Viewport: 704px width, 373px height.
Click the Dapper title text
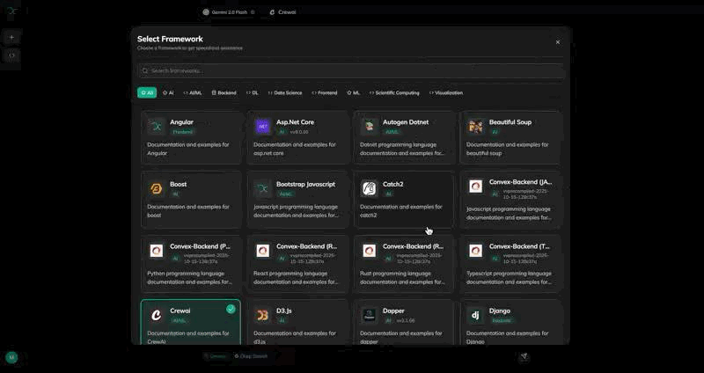[393, 311]
